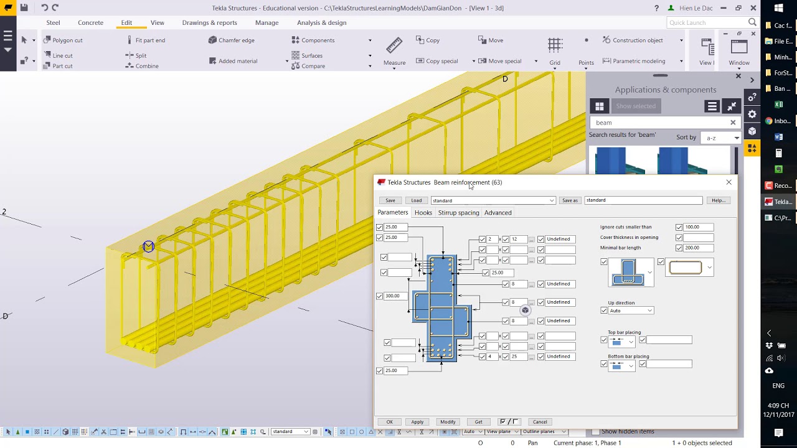Click the collapse arrows icon in catalog

731,106
